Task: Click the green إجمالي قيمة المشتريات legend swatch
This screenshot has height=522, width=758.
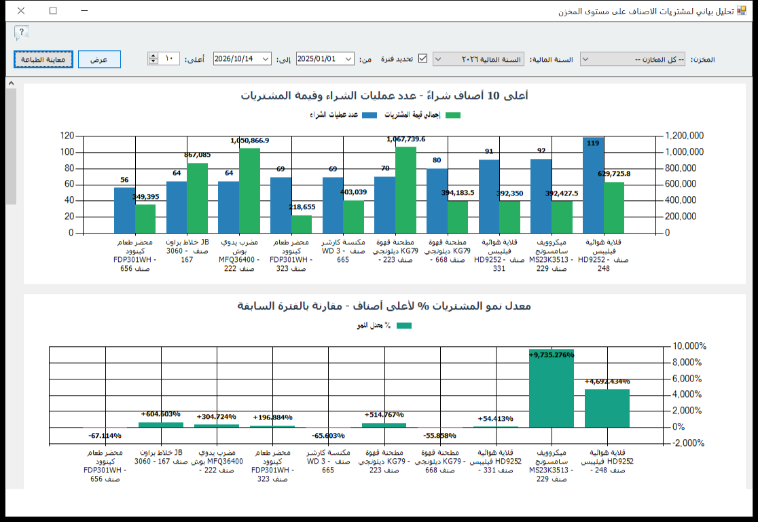Action: pyautogui.click(x=453, y=115)
